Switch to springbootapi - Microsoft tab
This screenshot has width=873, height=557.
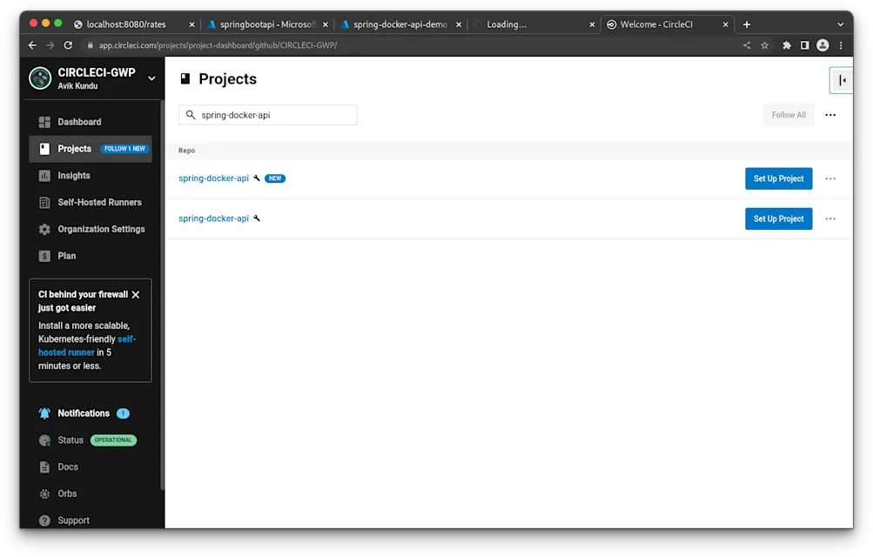pyautogui.click(x=267, y=24)
